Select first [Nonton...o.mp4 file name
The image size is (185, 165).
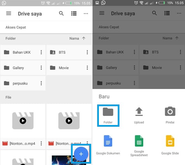[x=22, y=143]
